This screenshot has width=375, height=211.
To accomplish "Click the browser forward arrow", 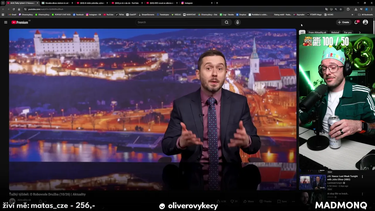I will coord(8,9).
